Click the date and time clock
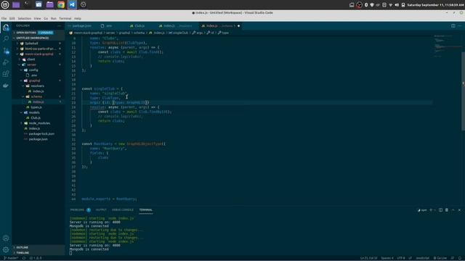Image resolution: width=465 pixels, height=261 pixels. coord(435,5)
